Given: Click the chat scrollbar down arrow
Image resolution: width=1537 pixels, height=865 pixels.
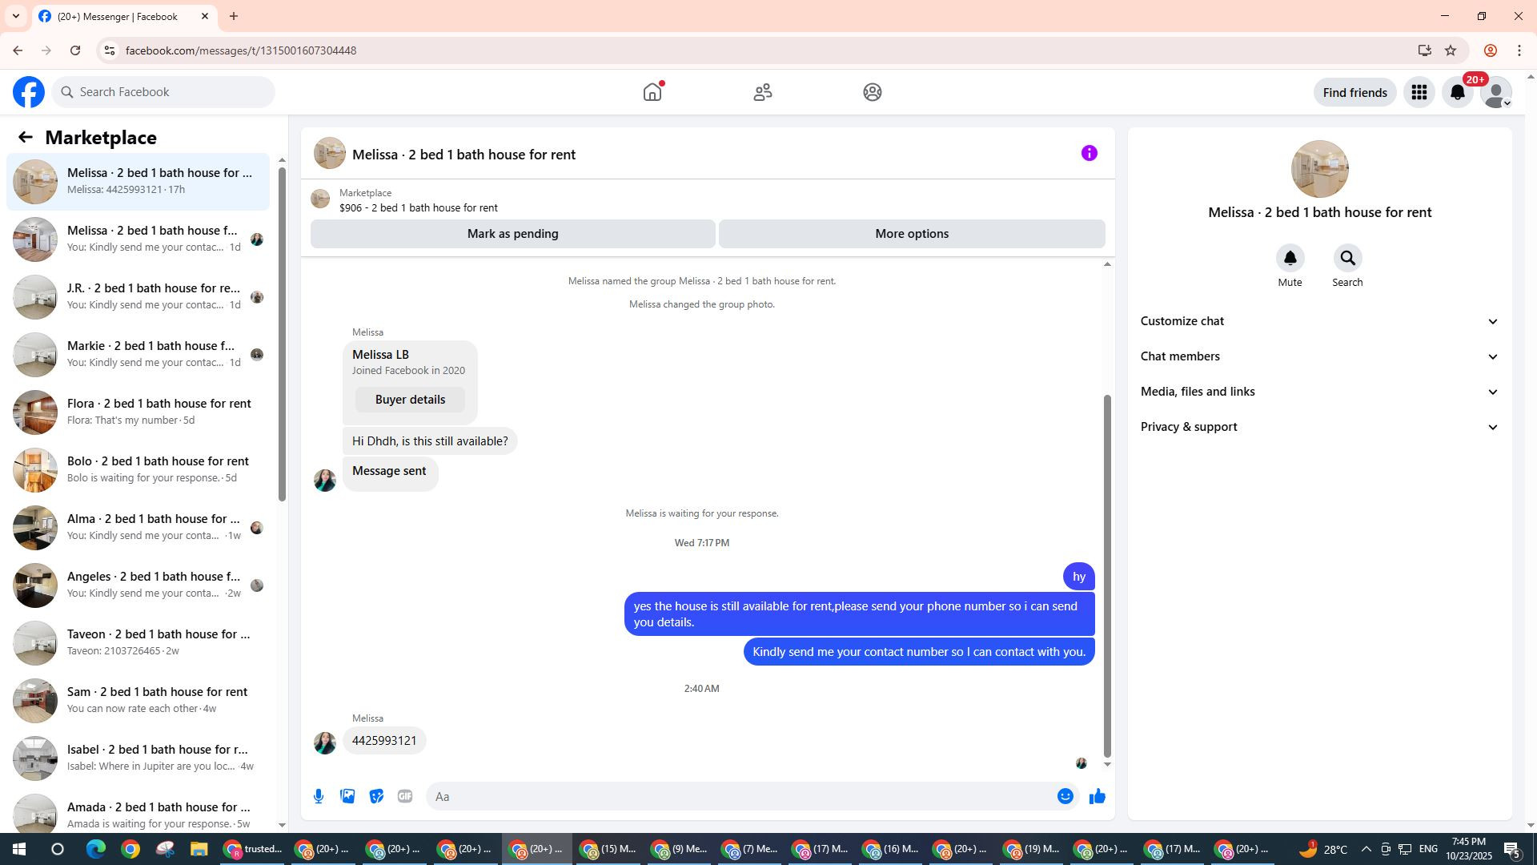Looking at the screenshot, I should pos(1107,764).
